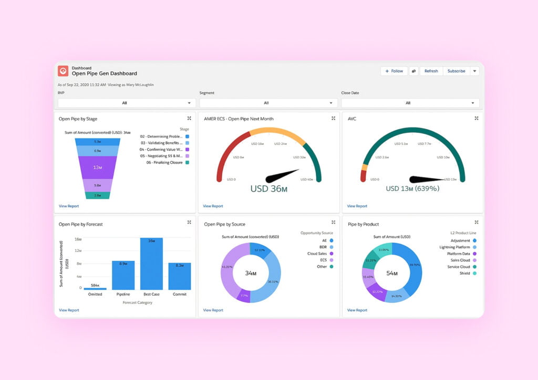Expand the AVC gauge widget
The width and height of the screenshot is (538, 380).
pos(476,119)
